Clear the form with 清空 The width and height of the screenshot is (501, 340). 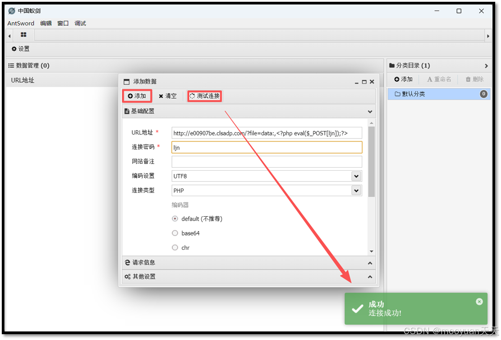[168, 96]
